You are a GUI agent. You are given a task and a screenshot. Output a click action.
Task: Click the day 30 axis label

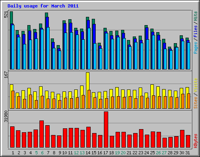coord(182,153)
